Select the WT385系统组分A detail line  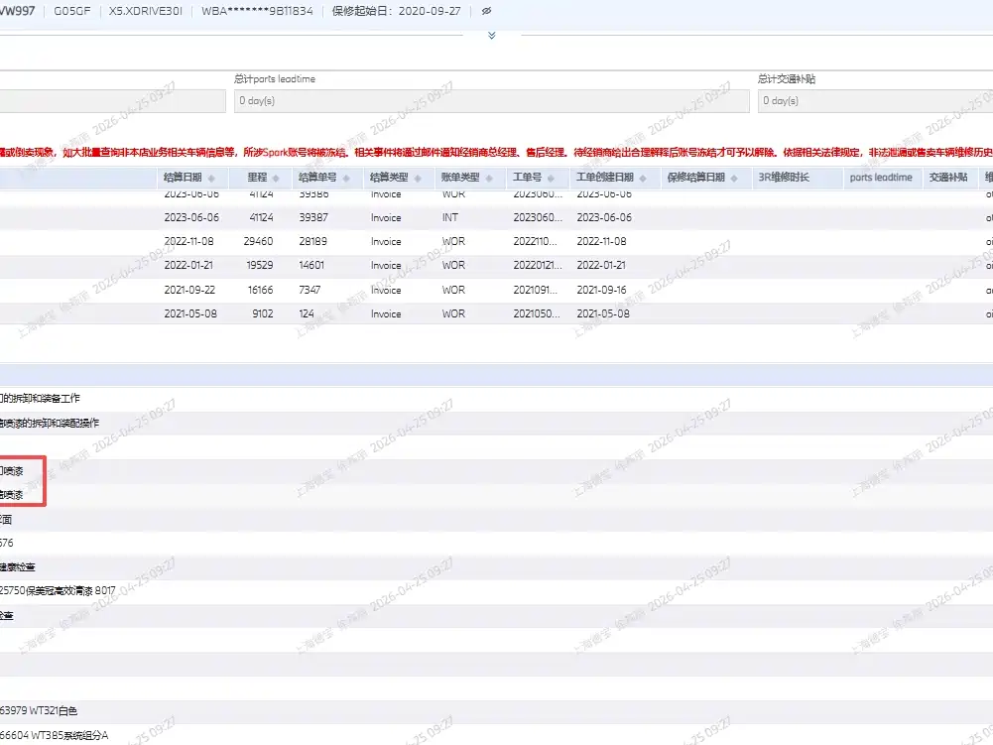pyautogui.click(x=496, y=735)
